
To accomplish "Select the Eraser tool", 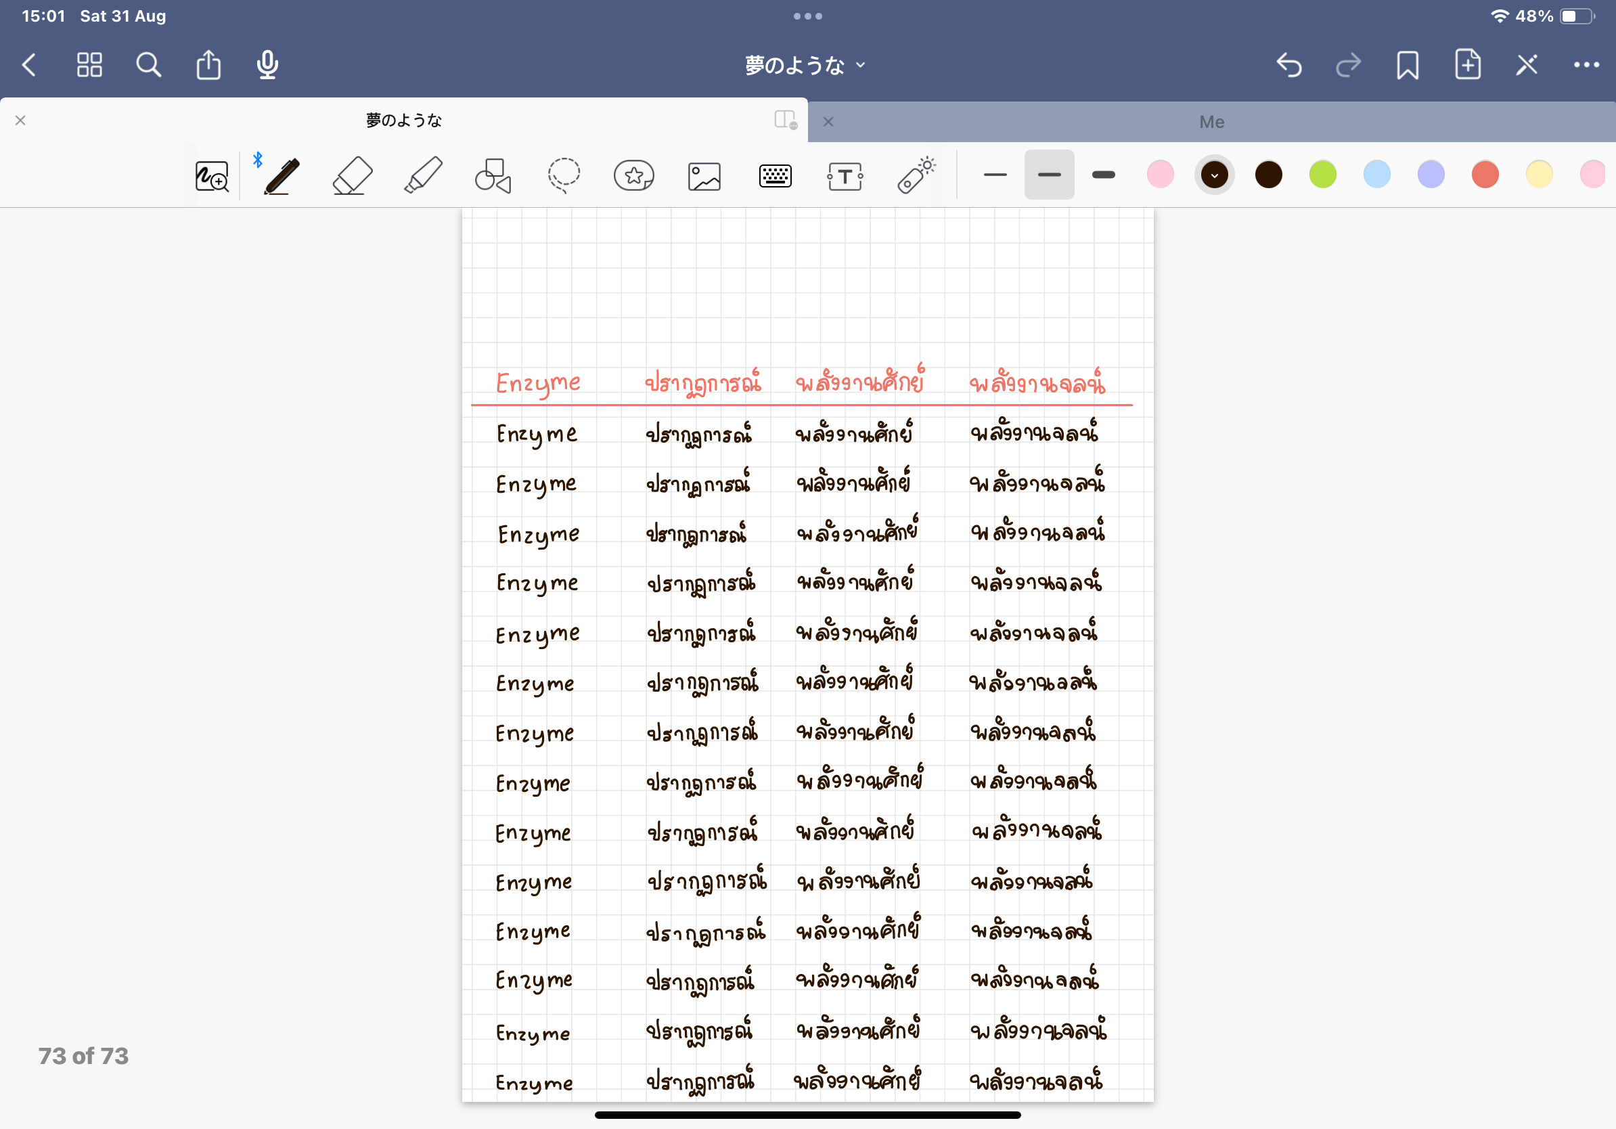I will [x=352, y=175].
